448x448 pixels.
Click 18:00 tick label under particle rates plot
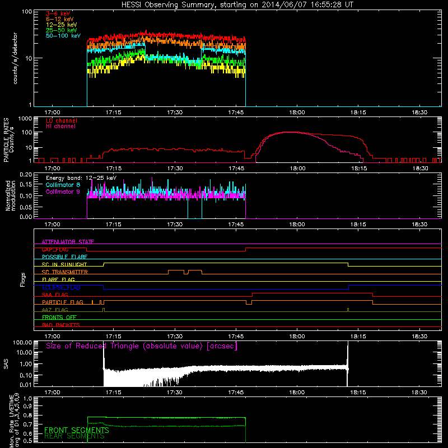point(297,169)
